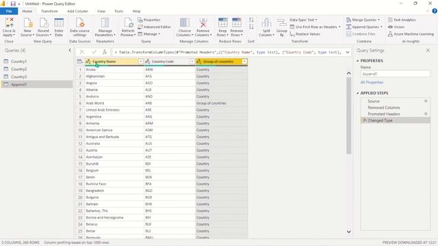Viewport: 438px width, 246px height.
Task: Switch to the Tools tab
Action: tap(118, 11)
